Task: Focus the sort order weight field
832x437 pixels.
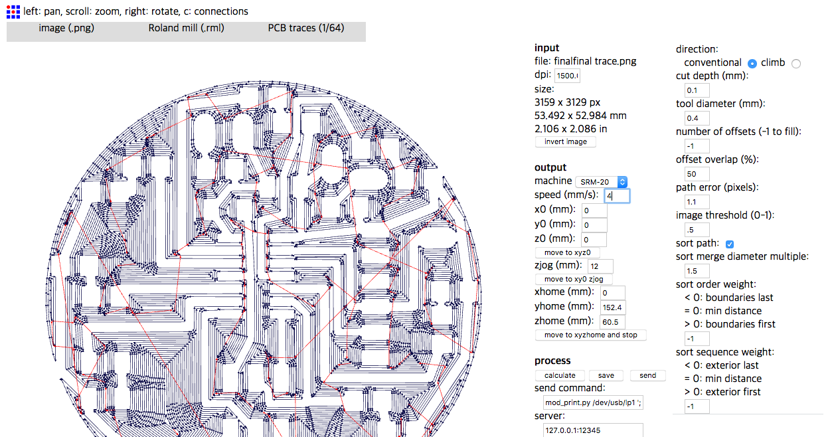Action: tap(697, 339)
